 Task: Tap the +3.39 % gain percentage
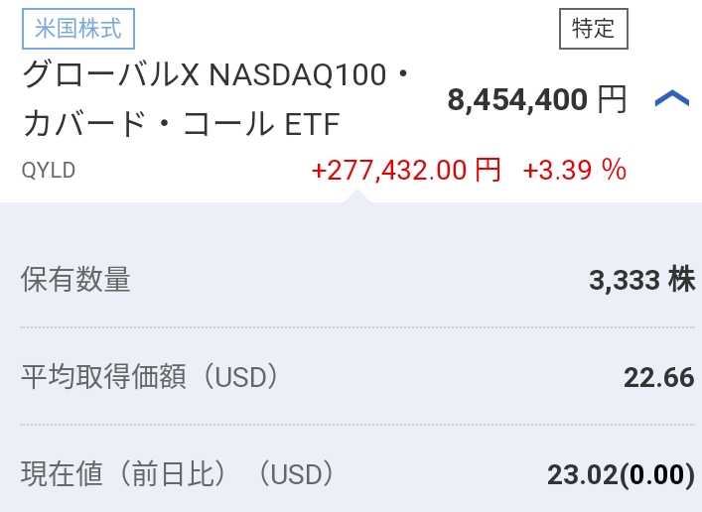pos(575,171)
